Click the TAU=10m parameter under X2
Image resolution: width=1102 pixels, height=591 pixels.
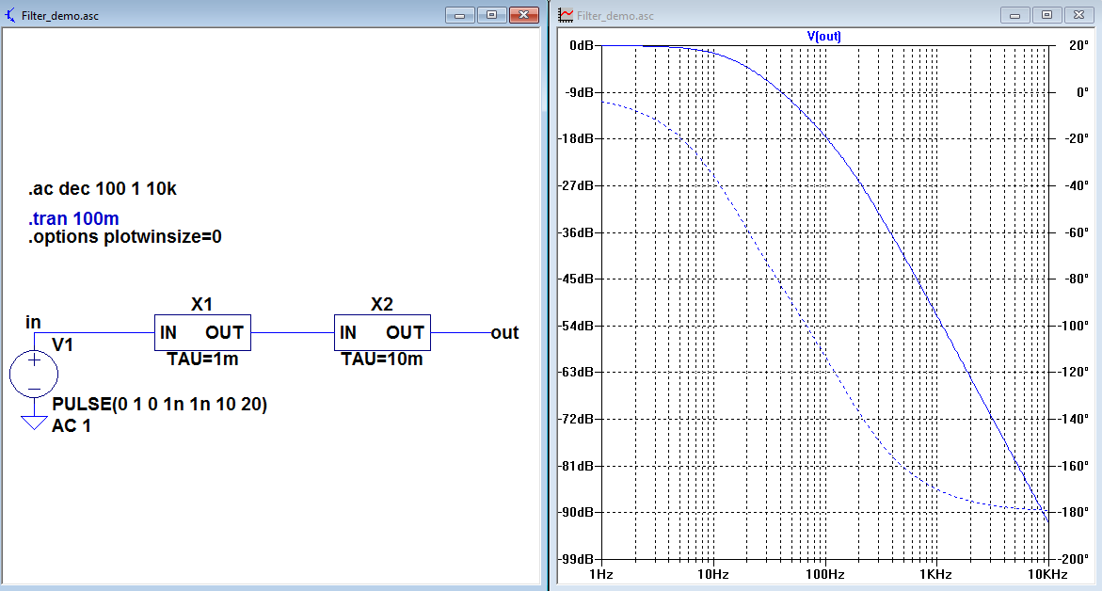tap(382, 359)
